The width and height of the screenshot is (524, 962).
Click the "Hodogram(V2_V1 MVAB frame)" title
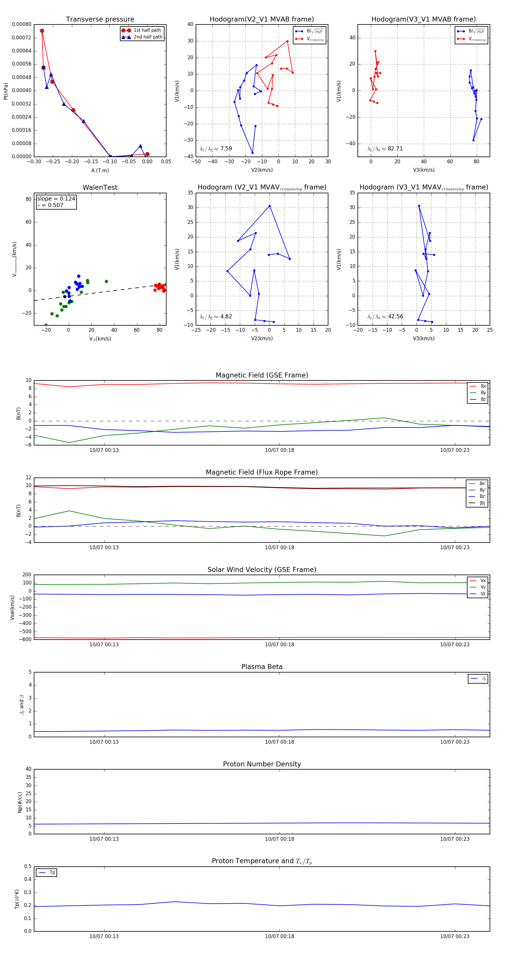[262, 20]
